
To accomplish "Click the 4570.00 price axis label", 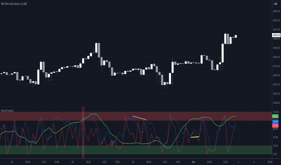I will (276, 66).
